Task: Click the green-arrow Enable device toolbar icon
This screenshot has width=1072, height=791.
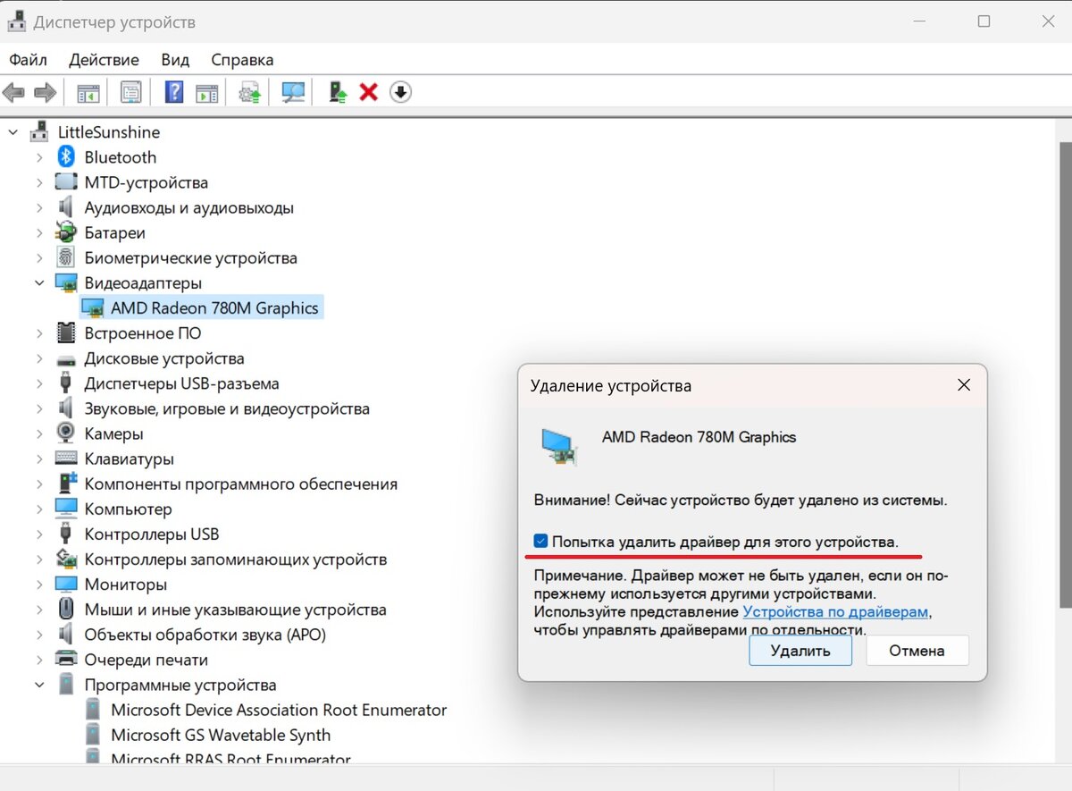Action: click(338, 92)
